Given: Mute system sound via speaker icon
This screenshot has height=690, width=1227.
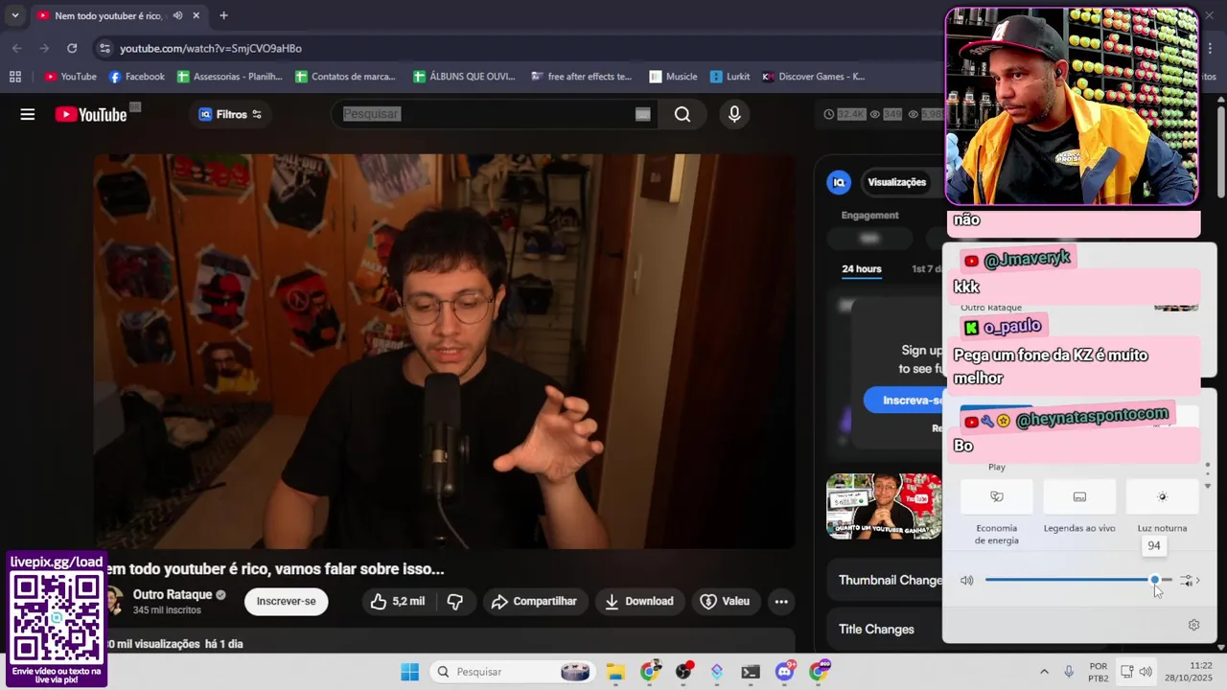Looking at the screenshot, I should click(x=966, y=580).
